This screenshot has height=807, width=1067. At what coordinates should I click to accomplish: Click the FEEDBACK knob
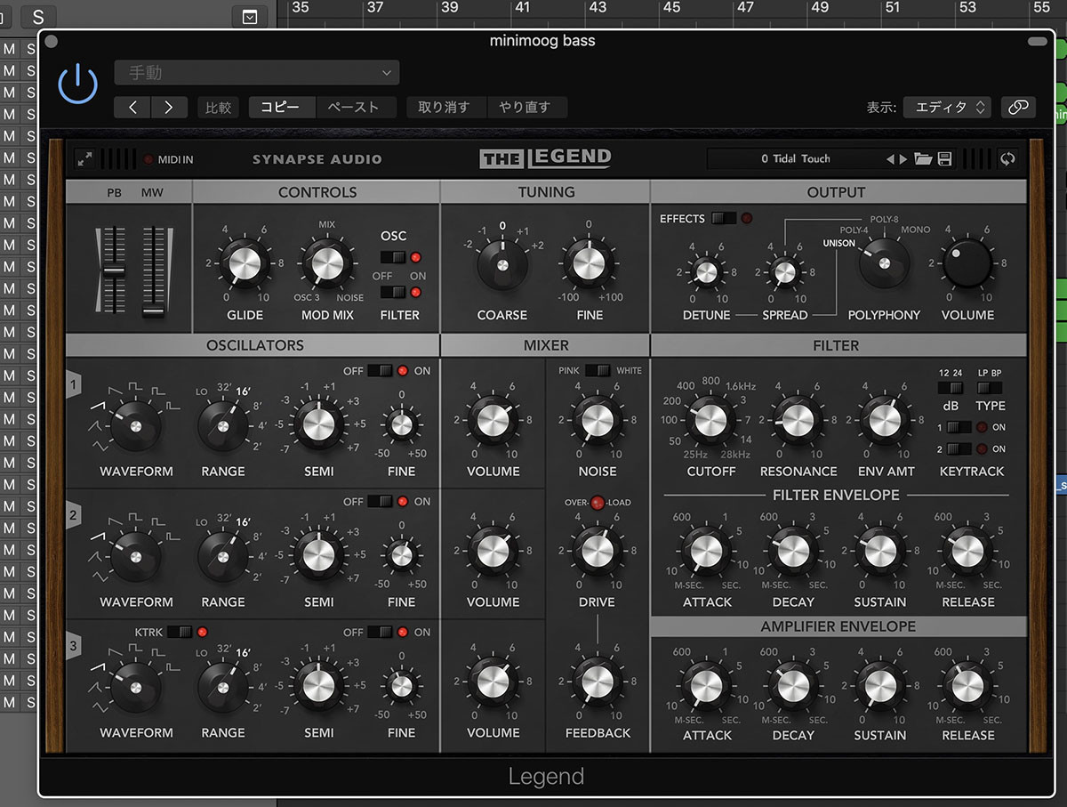pyautogui.click(x=598, y=682)
